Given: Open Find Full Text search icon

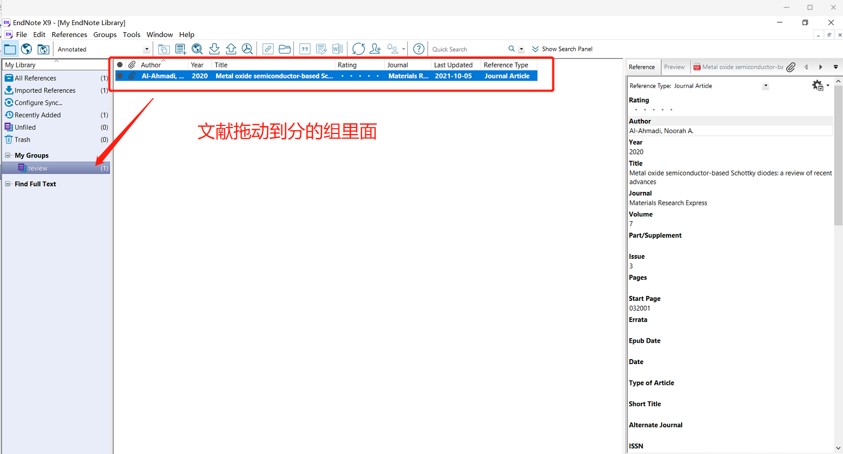Looking at the screenshot, I should click(248, 49).
